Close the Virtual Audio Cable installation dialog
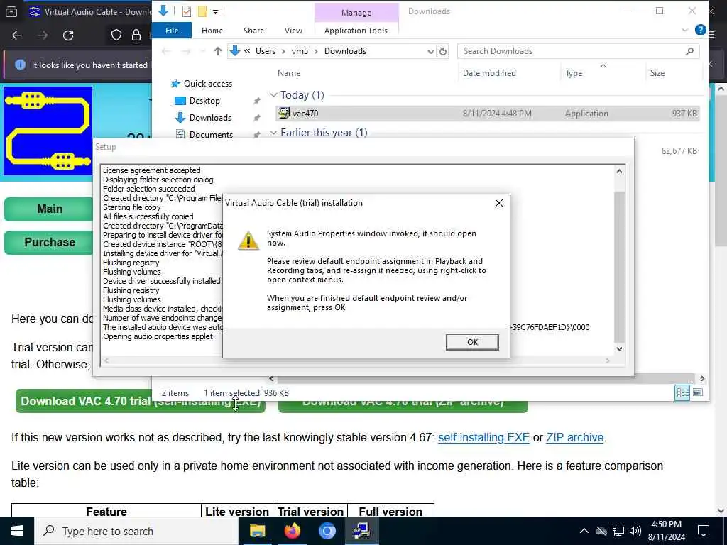727x545 pixels. pos(499,203)
